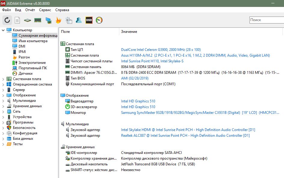Collapse the Компьютер tree node

click(3, 30)
